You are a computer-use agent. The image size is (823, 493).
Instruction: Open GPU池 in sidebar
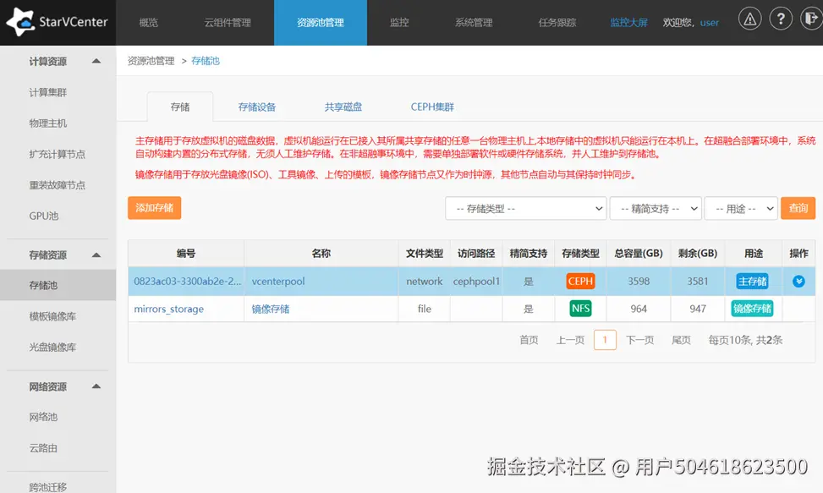(44, 216)
